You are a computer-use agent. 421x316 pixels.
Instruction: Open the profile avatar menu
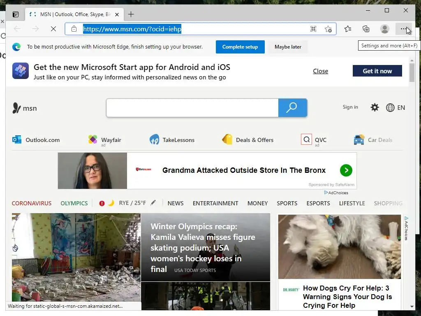385,29
